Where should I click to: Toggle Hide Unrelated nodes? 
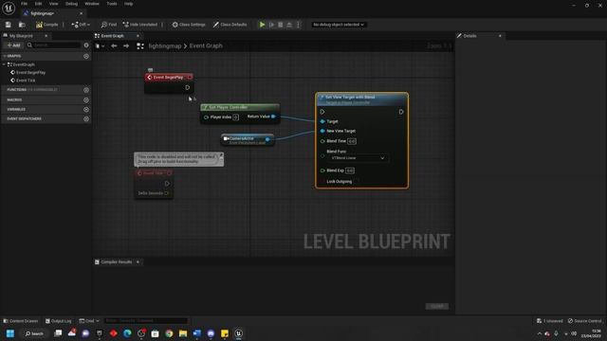point(139,25)
